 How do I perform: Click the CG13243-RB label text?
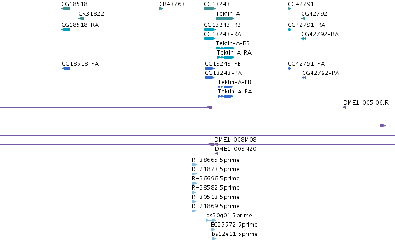click(x=222, y=25)
